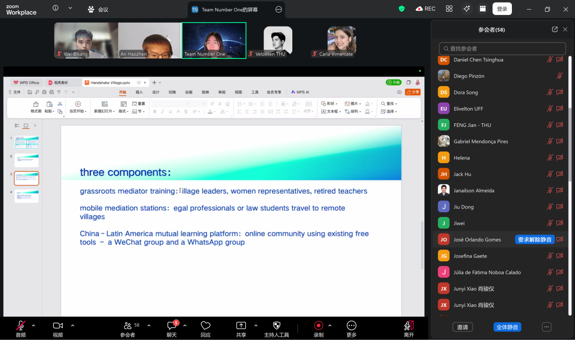Stop recording with the 录制 button

319,325
